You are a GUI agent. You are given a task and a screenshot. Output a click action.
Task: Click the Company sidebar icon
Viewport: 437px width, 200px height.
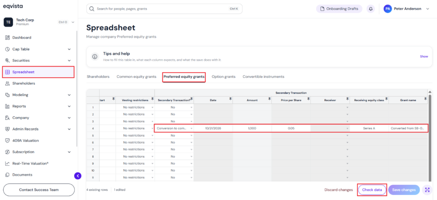point(8,118)
